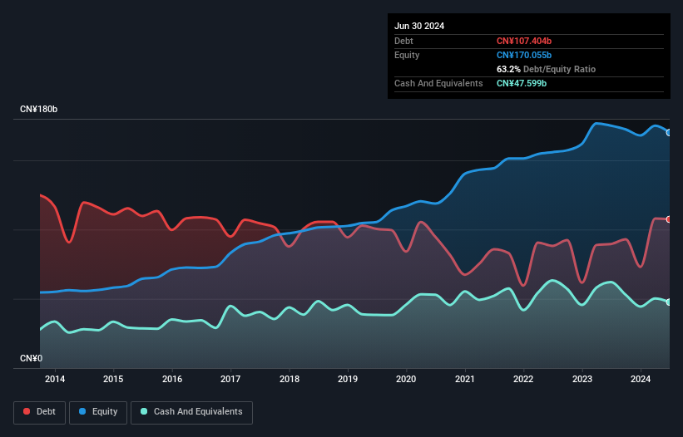Screen dimensions: 683x437
Task: Click the tooltip Equity row label
Action: click(407, 55)
